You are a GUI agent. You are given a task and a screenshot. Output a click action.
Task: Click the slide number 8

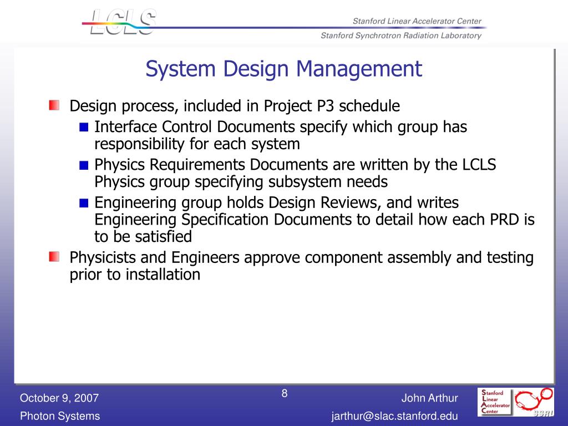(x=285, y=393)
